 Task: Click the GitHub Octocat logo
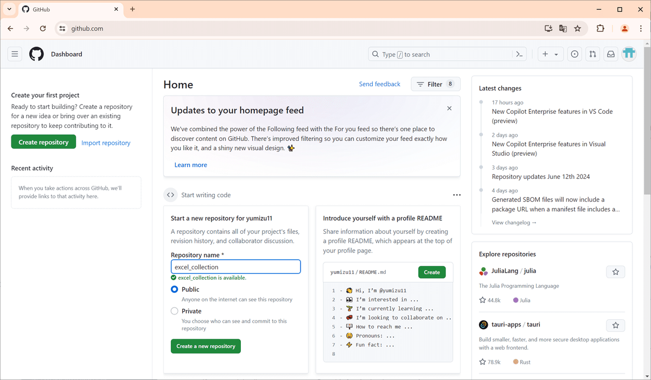point(36,54)
